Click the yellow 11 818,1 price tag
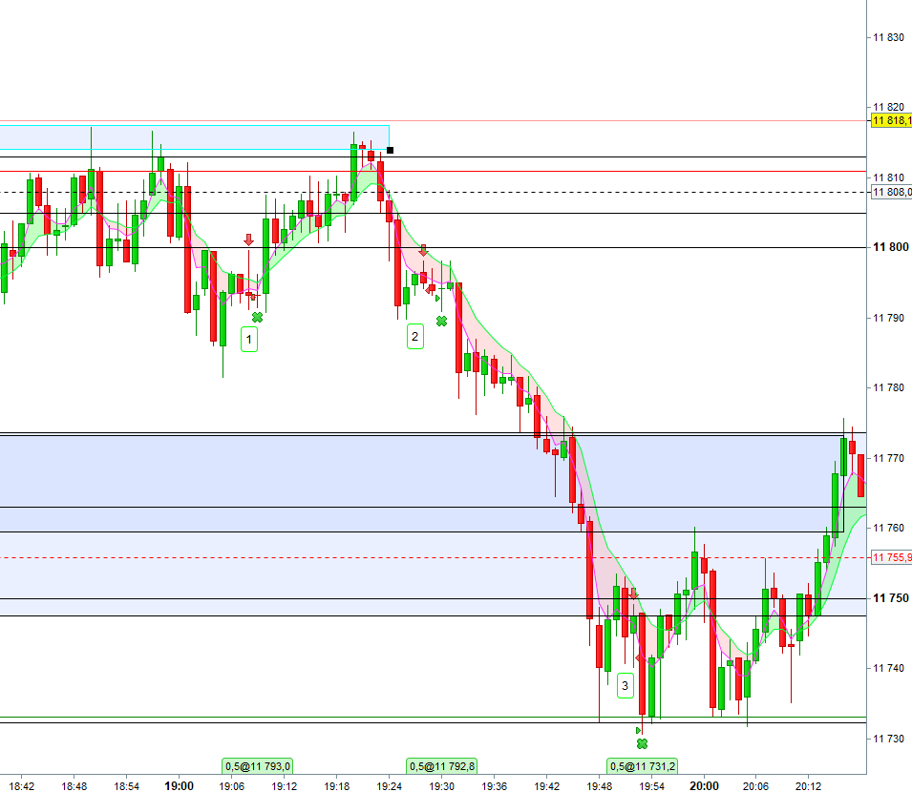The height and width of the screenshot is (792, 912). 892,120
